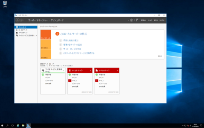Screen dimensions: 204x128
Task: Click the Server Manager window title bar icon
Action: point(16,15)
